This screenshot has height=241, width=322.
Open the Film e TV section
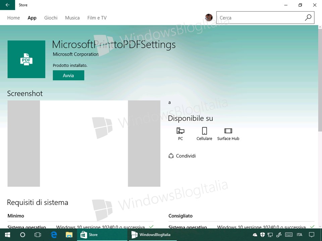pyautogui.click(x=97, y=18)
